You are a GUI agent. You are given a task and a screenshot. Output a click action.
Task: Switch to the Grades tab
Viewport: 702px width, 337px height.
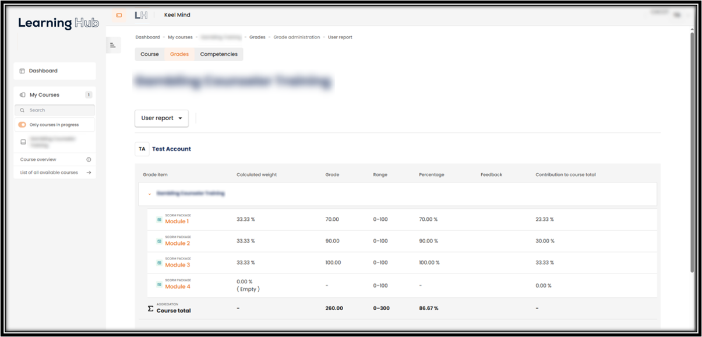tap(179, 54)
